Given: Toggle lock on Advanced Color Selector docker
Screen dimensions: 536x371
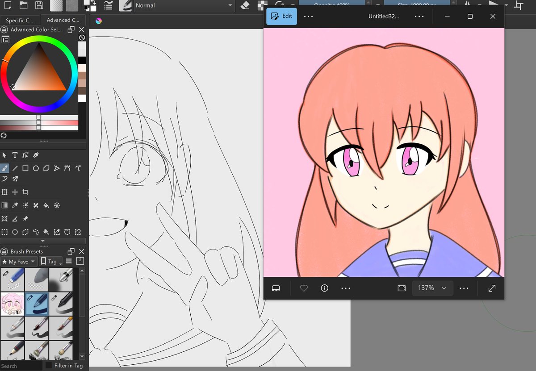Looking at the screenshot, I should pos(4,29).
